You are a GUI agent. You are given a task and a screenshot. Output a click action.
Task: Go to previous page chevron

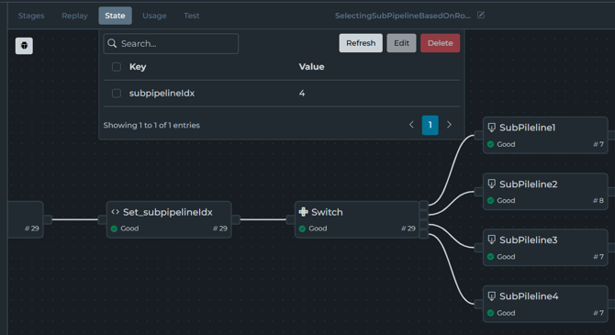[x=411, y=125]
